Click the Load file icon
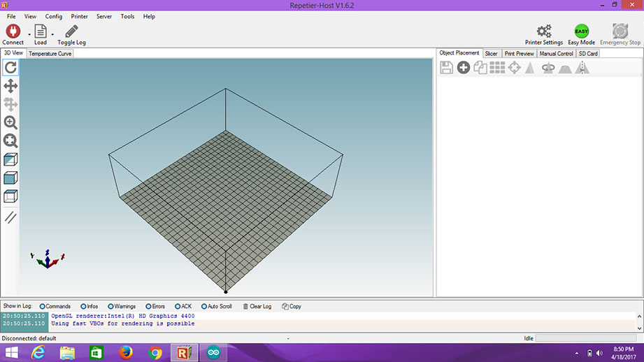644x362 pixels. tap(41, 31)
